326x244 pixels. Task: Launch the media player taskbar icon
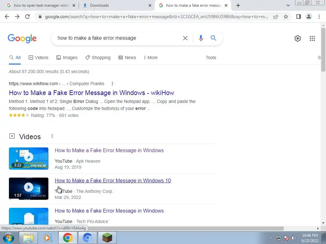48,238
